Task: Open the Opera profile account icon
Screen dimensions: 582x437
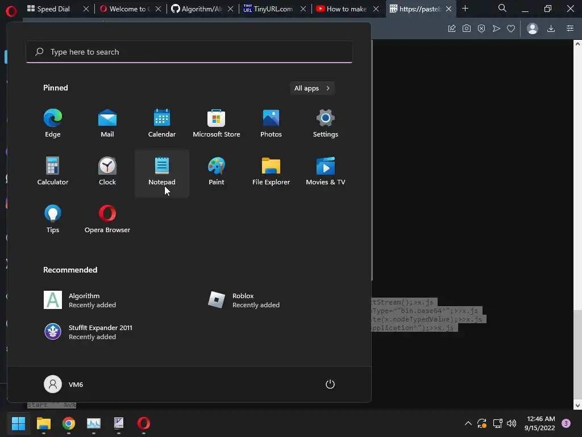Action: (532, 28)
